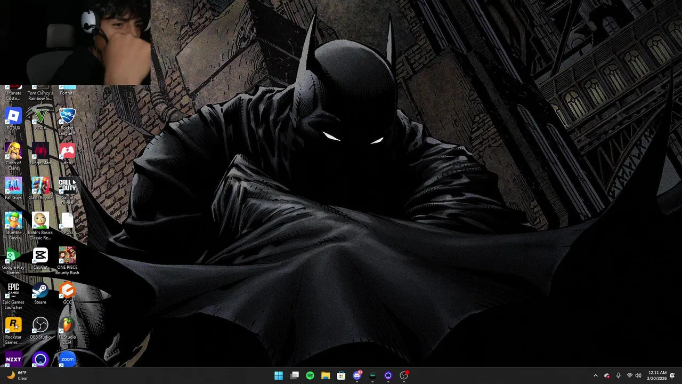Open the volume control in the tray
682x384 pixels.
(638, 376)
